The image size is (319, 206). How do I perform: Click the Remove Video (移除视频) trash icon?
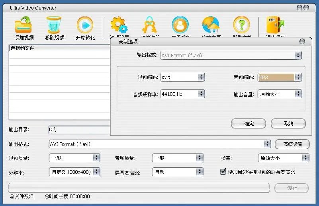(x=54, y=25)
